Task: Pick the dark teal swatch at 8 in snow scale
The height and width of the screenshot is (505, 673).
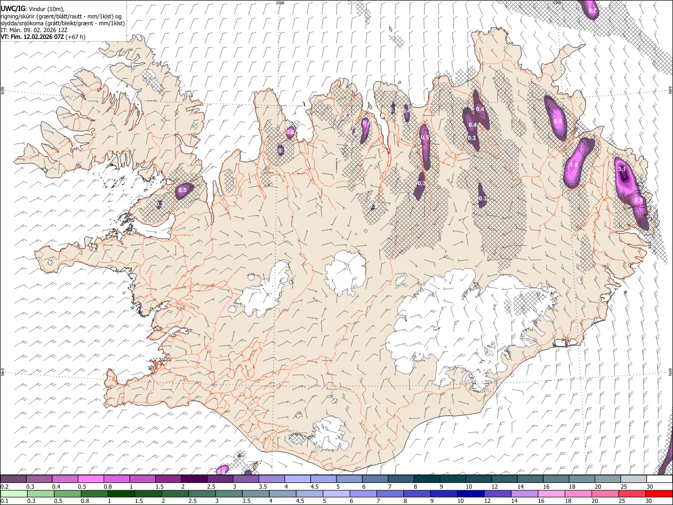Action: [x=426, y=479]
